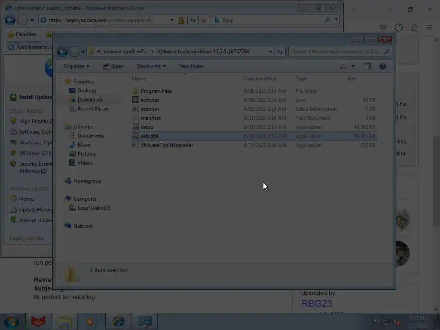This screenshot has height=330, width=440.
Task: Click Favorites header in navigation pane
Action: pyautogui.click(x=83, y=82)
